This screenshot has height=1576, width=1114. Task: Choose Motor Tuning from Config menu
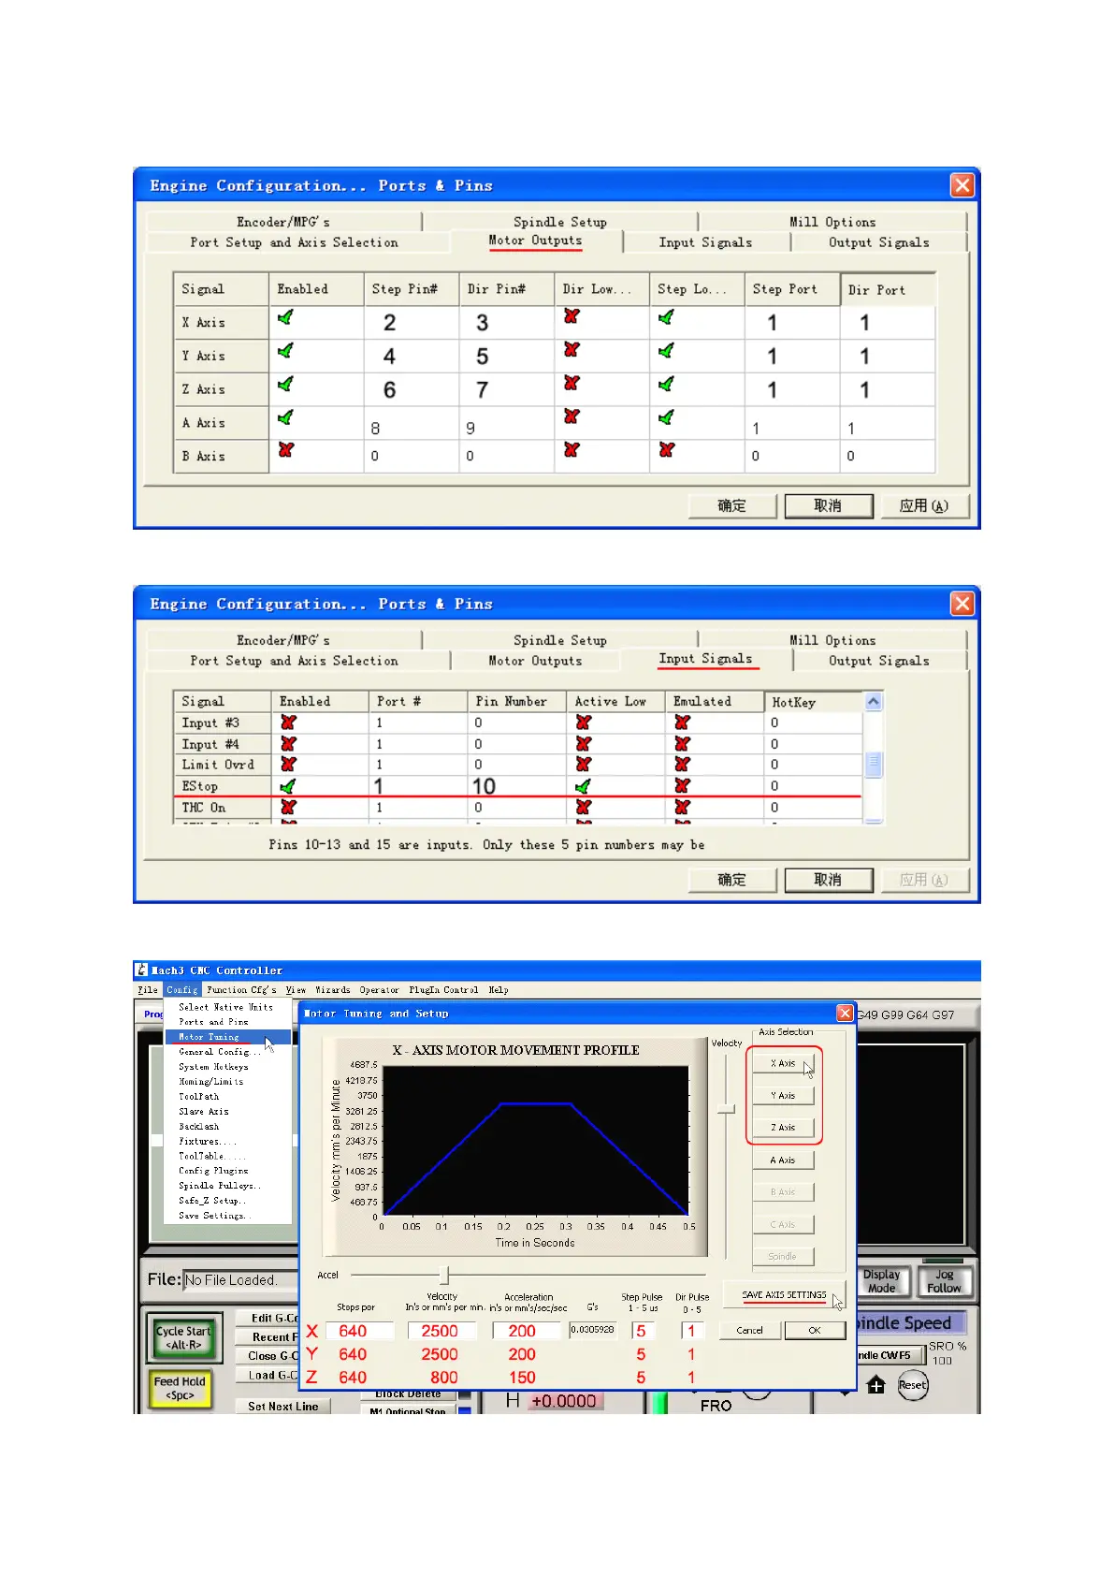coord(227,1037)
